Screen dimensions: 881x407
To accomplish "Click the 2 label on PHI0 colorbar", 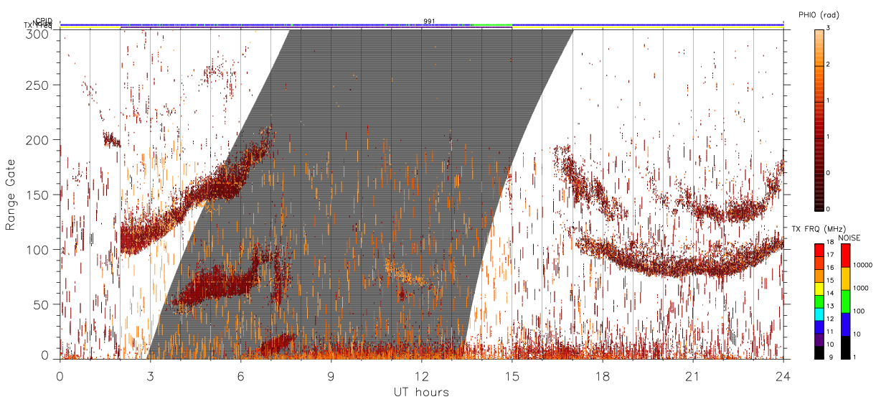I will tap(829, 65).
